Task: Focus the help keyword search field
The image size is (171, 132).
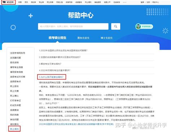Action: pos(73,26)
